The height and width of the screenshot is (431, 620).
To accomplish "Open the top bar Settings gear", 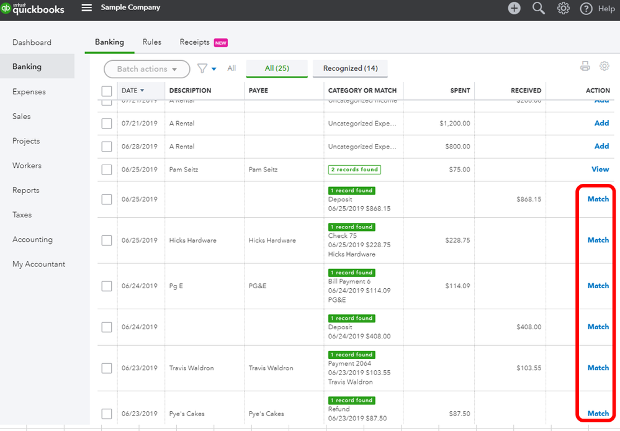I will tap(563, 8).
